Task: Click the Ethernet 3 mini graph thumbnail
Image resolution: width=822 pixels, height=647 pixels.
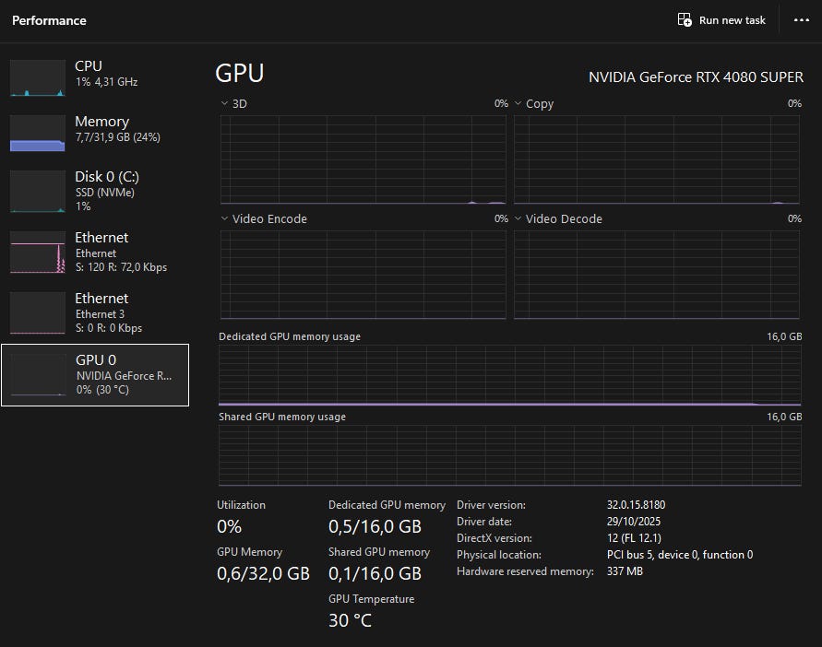Action: (37, 312)
